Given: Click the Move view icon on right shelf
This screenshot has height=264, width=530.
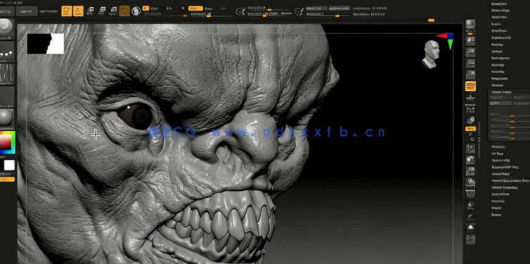Looking at the screenshot, I should (x=470, y=160).
